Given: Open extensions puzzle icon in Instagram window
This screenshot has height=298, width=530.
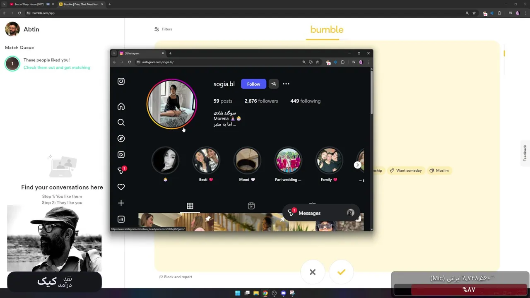Looking at the screenshot, I should point(342,62).
